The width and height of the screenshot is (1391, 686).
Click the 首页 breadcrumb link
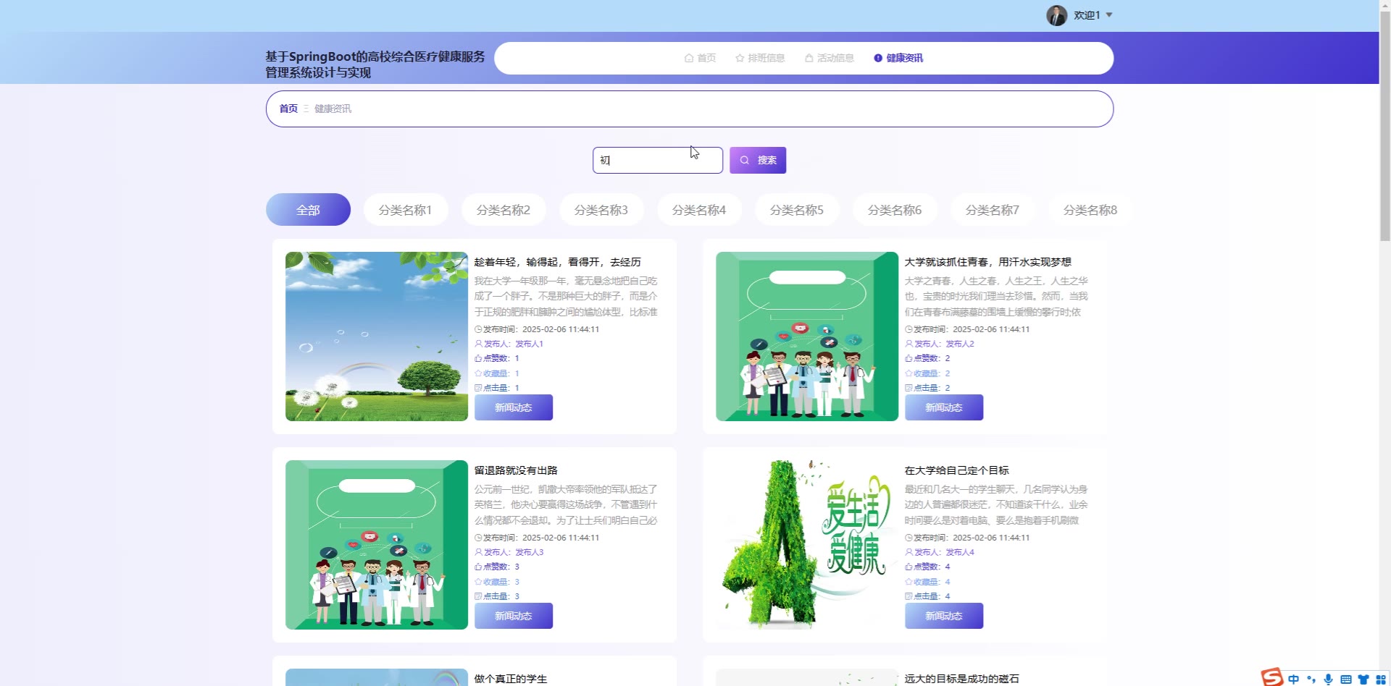tap(288, 109)
